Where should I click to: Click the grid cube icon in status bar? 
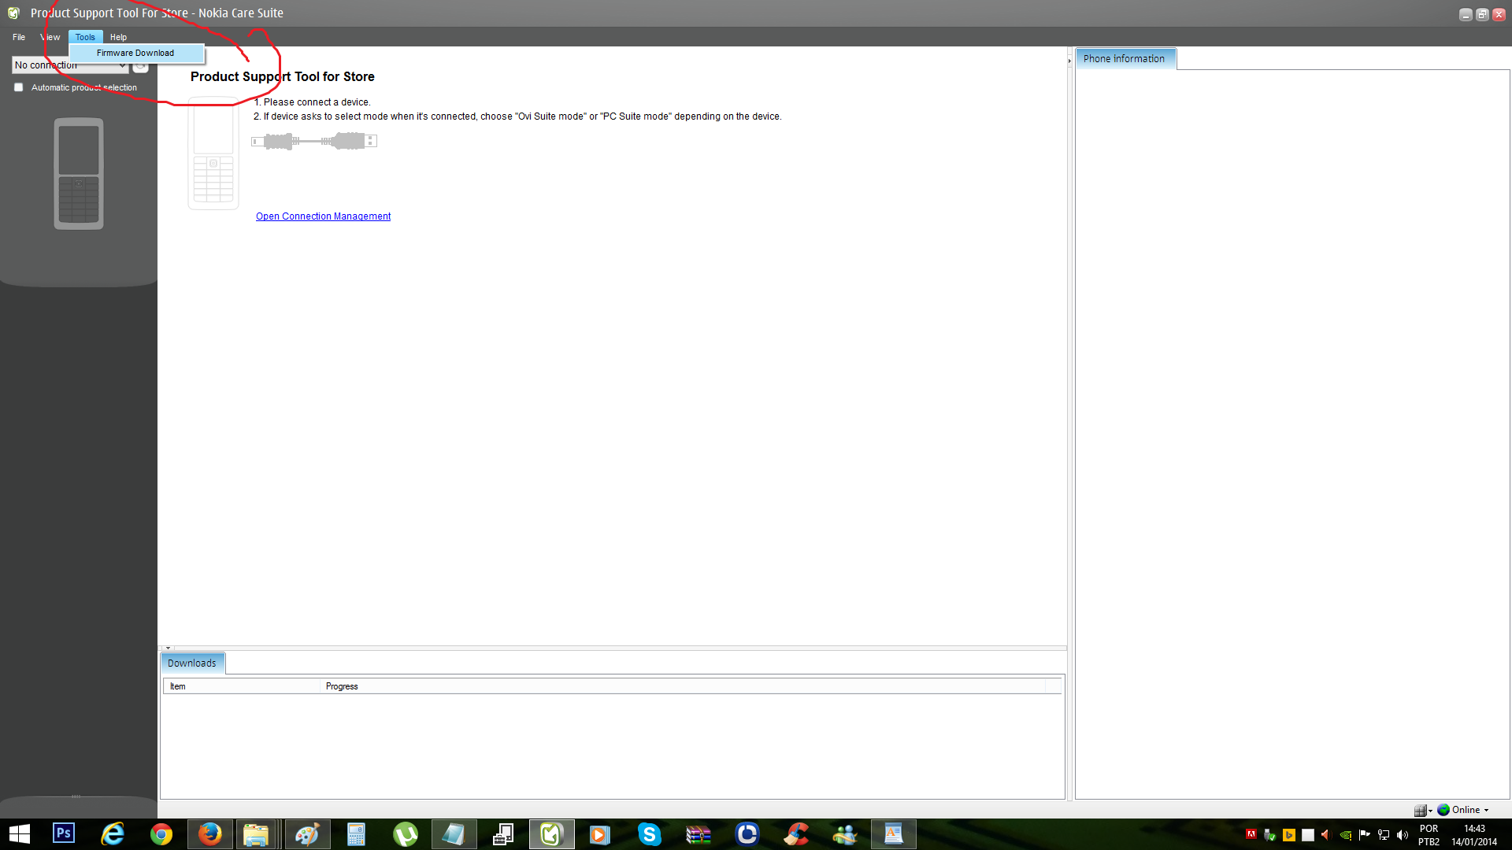coord(1420,810)
